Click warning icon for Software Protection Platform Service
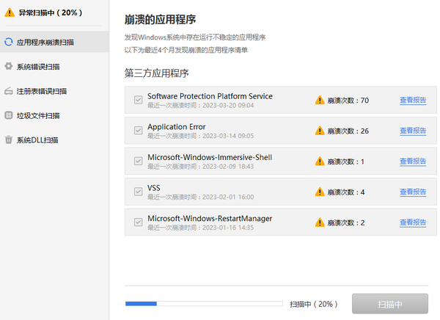The image size is (440, 320). click(320, 100)
